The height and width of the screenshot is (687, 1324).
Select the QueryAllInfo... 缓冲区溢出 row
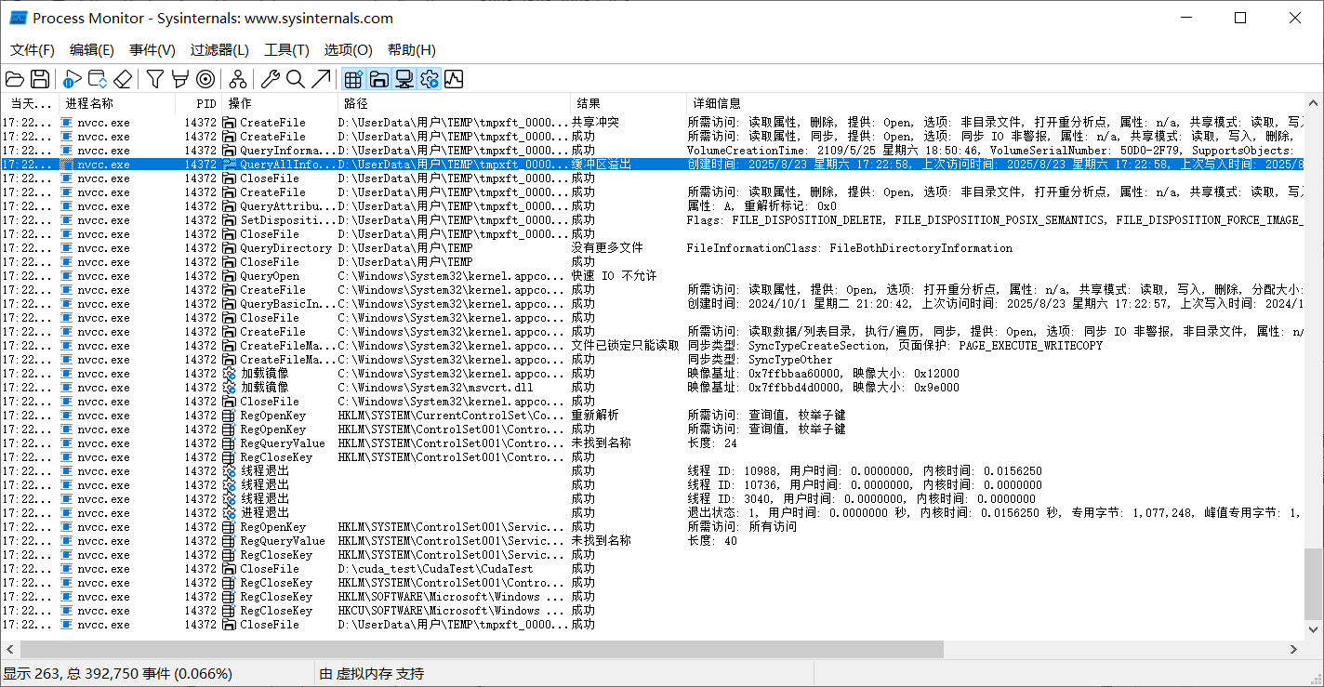(652, 165)
